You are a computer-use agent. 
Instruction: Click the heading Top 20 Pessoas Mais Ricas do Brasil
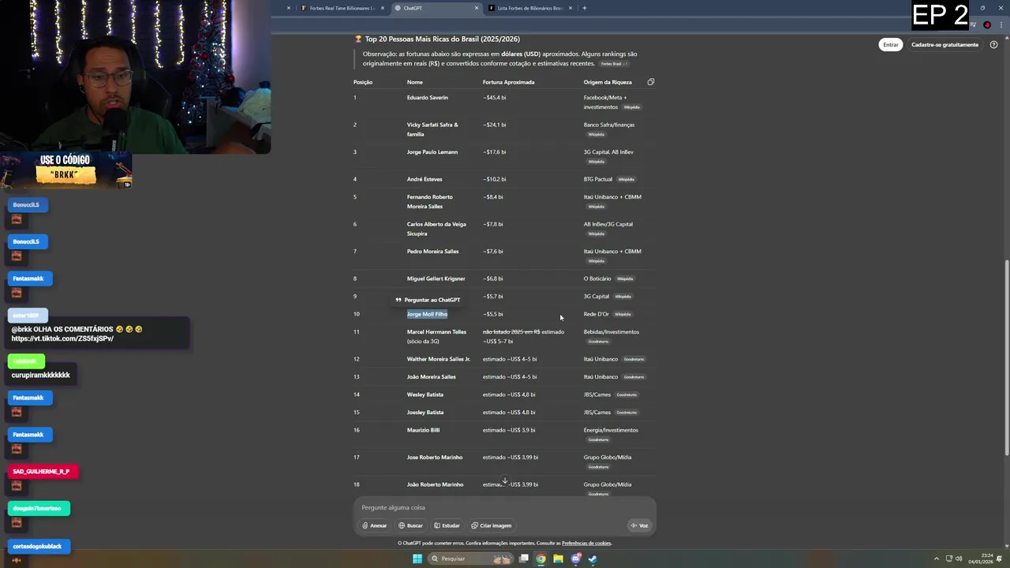(x=442, y=39)
